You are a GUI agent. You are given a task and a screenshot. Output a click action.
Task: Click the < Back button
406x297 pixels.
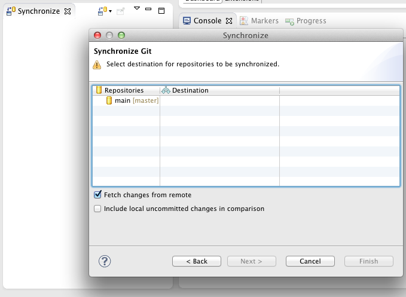click(197, 261)
